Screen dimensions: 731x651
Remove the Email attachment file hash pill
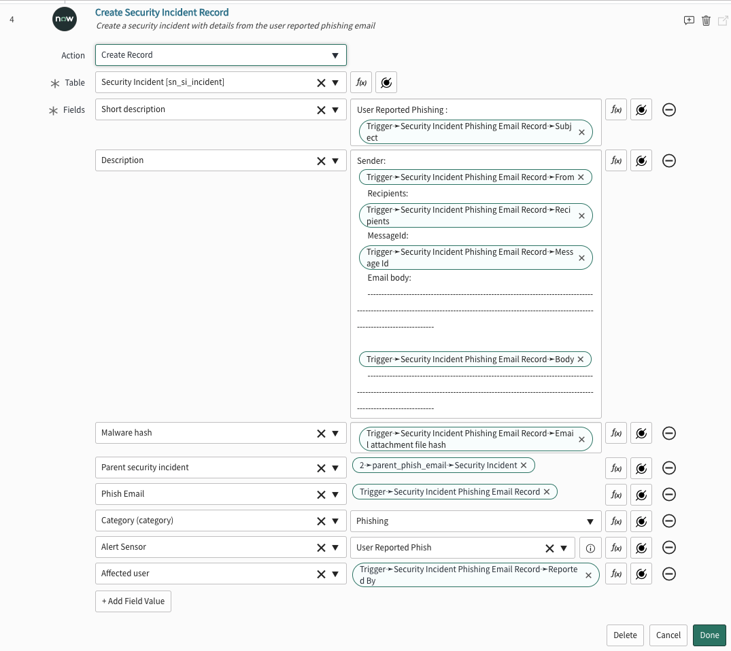(x=582, y=440)
